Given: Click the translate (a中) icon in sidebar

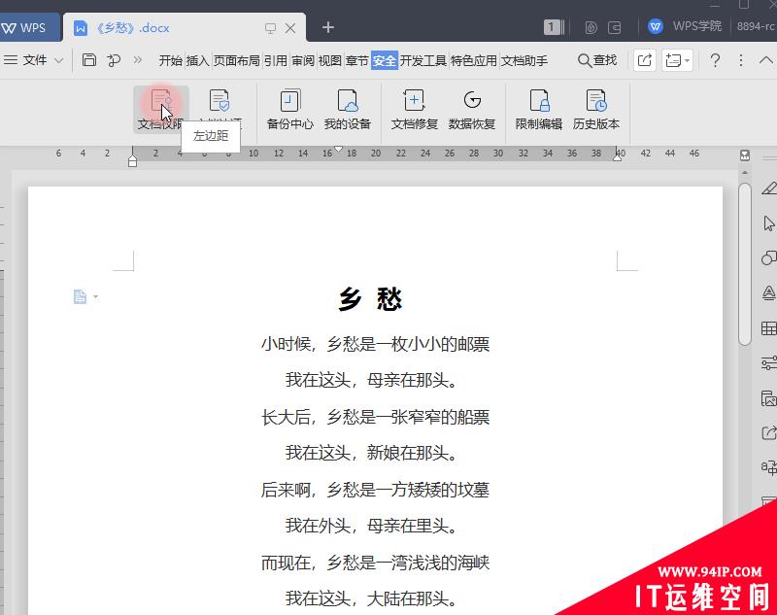Looking at the screenshot, I should tap(768, 466).
